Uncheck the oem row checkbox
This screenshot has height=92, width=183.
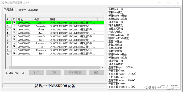[x=14, y=47]
